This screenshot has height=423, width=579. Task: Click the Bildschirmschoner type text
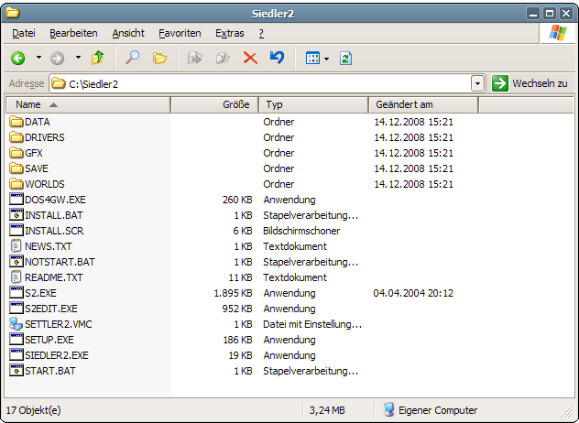(x=301, y=231)
